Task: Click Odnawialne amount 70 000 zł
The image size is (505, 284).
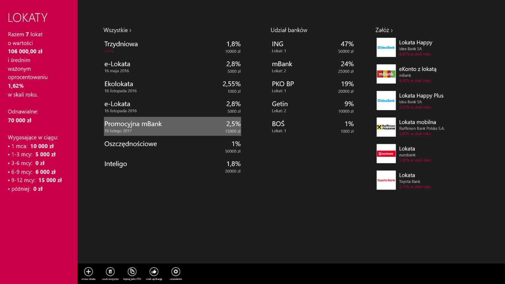Action: pos(20,120)
